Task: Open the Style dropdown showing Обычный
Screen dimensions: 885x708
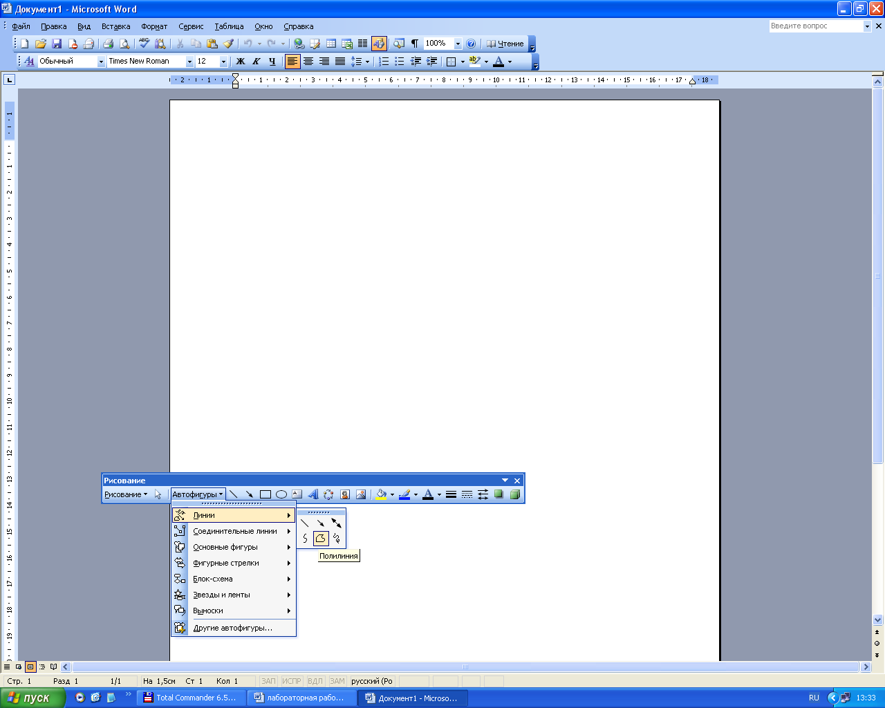Action: pos(101,62)
